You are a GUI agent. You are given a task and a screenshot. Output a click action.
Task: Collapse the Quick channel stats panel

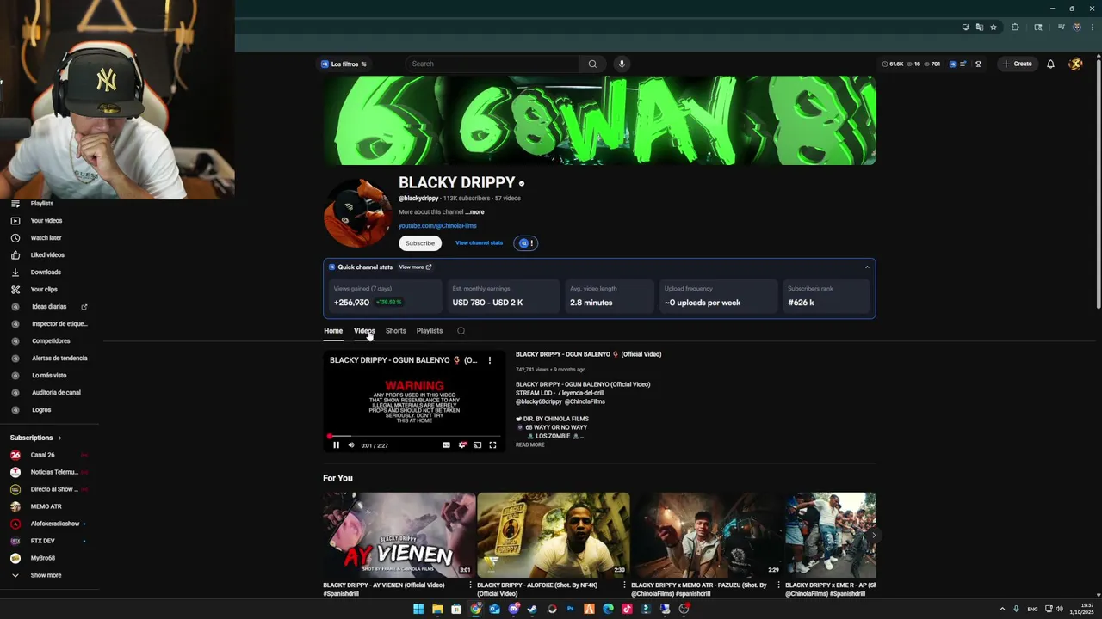(x=867, y=267)
